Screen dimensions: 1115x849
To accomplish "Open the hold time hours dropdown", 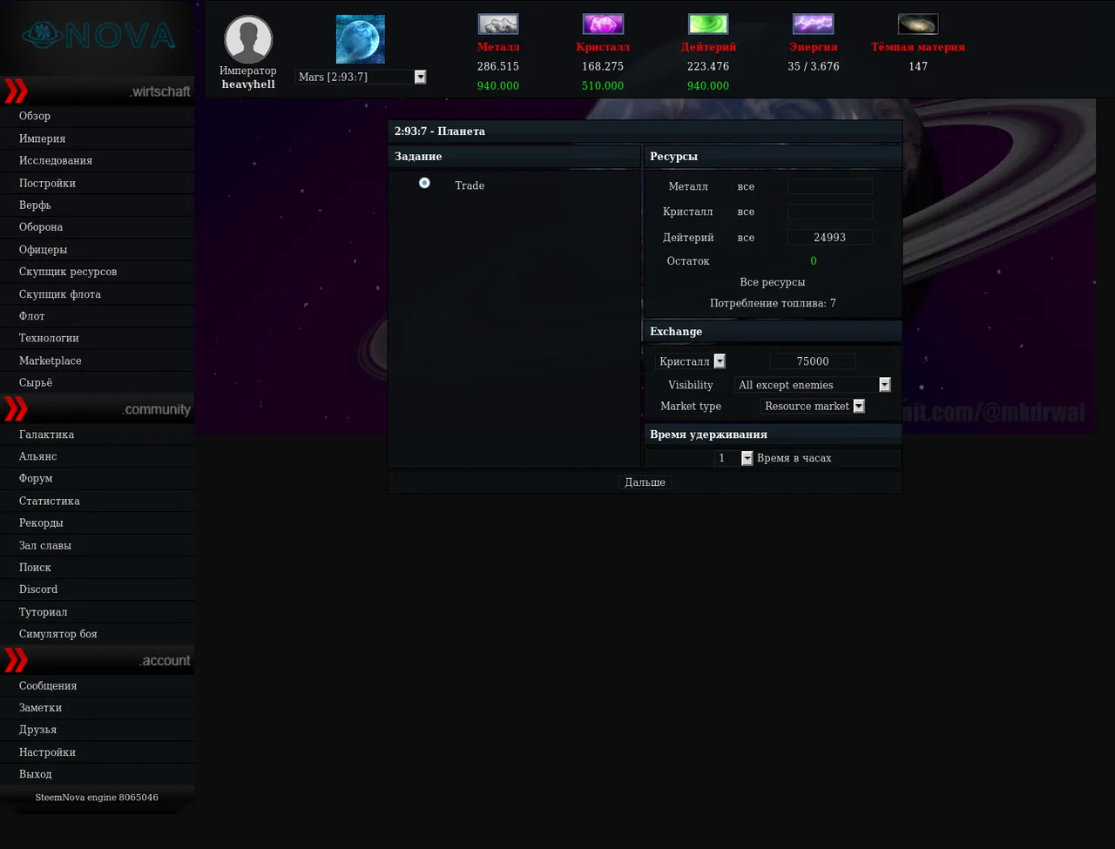I will click(x=733, y=458).
